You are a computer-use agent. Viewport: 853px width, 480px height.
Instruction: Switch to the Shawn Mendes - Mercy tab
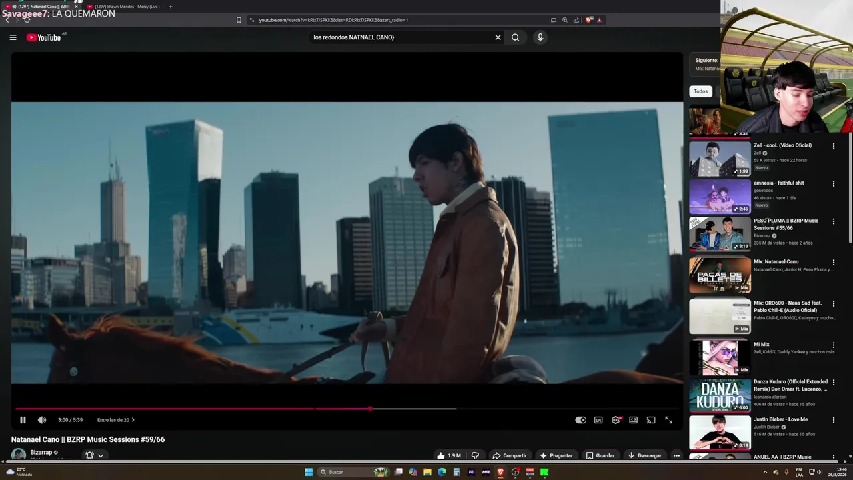(x=123, y=6)
